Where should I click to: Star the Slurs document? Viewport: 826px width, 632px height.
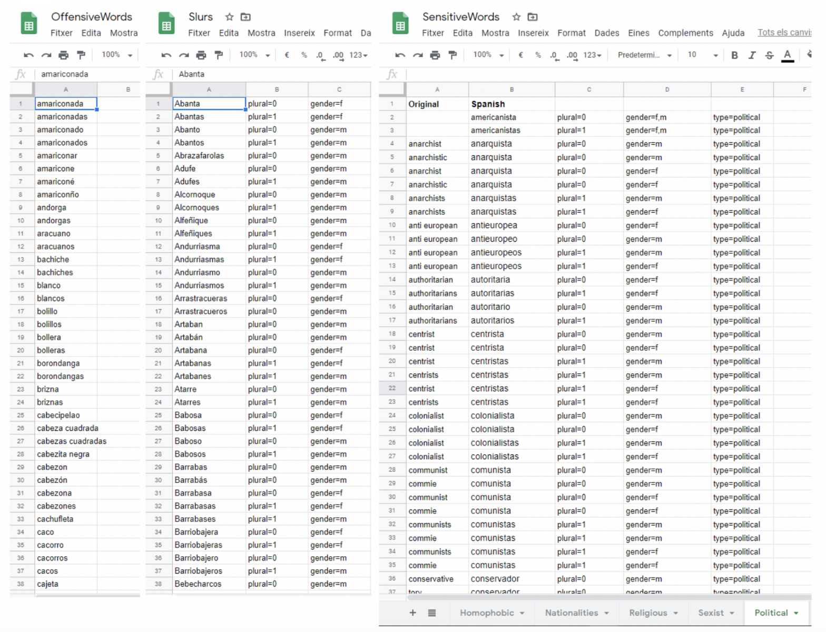click(229, 17)
